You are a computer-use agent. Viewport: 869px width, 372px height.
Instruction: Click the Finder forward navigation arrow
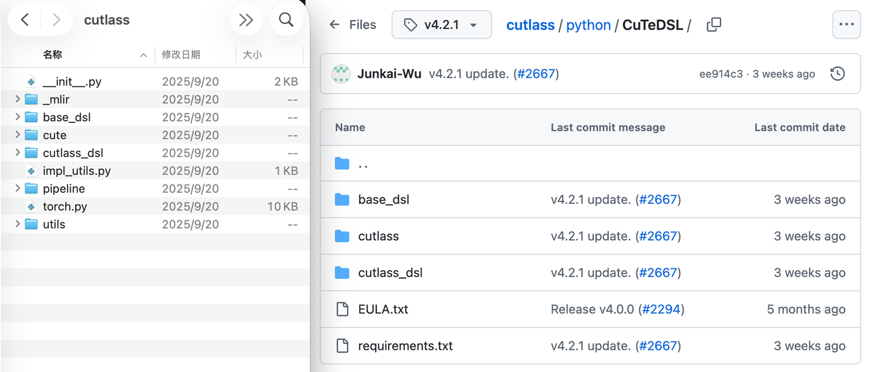click(56, 20)
